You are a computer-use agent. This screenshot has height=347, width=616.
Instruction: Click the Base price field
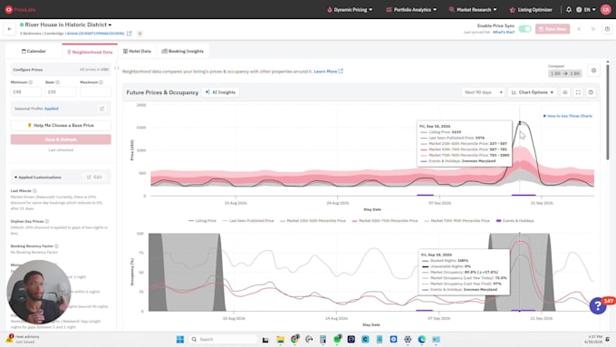point(61,92)
